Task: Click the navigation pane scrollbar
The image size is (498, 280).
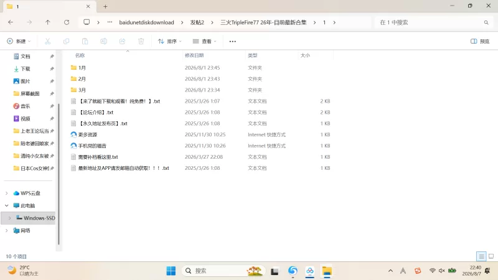Action: coord(59,174)
